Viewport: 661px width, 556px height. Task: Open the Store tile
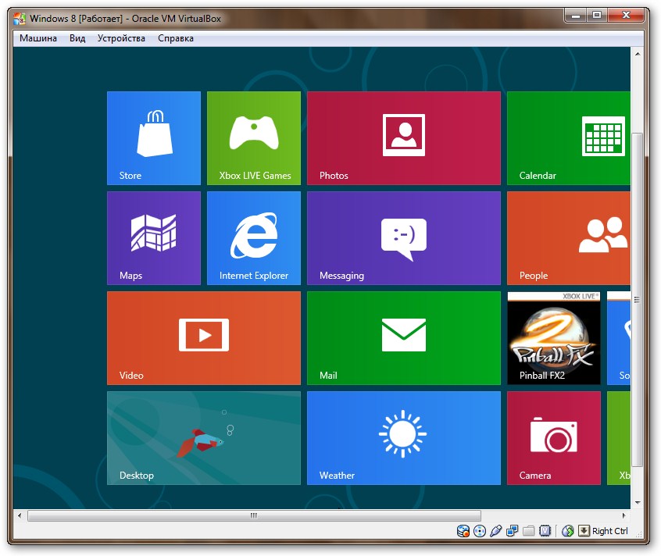click(154, 138)
